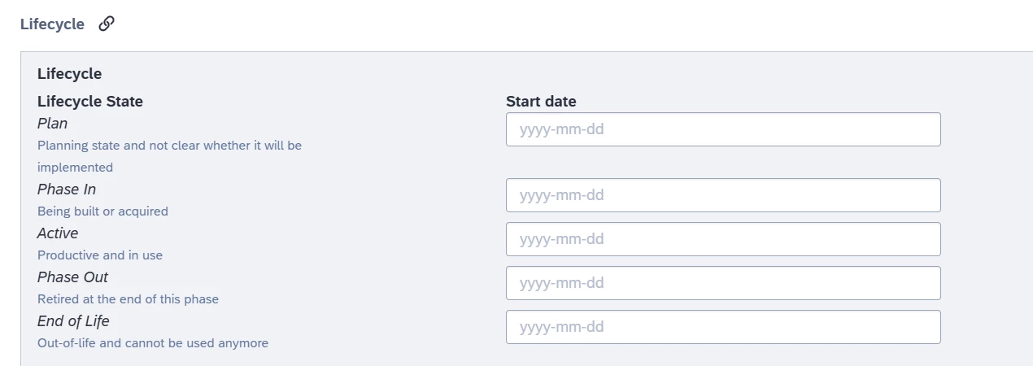Click the link icon beside Lifecycle heading

pos(107,24)
